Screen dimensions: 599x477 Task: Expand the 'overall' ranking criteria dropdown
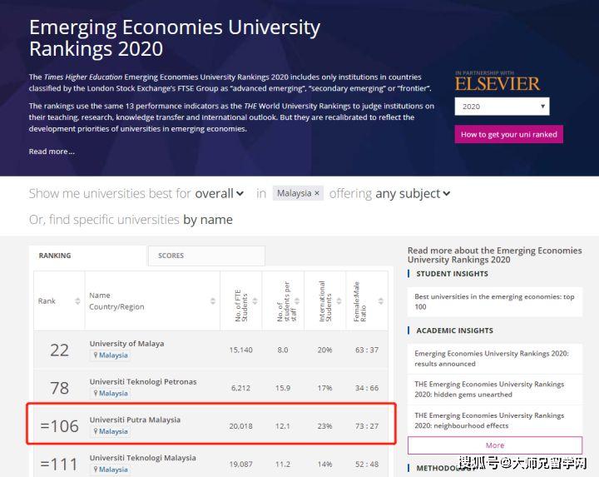pyautogui.click(x=220, y=193)
